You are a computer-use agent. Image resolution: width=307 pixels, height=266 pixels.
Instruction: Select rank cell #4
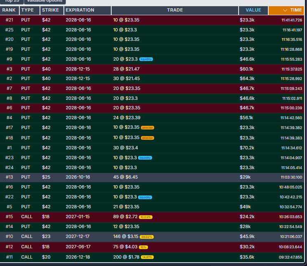pyautogui.click(x=9, y=118)
